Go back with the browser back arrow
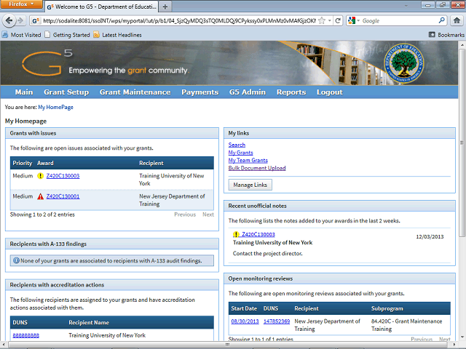The height and width of the screenshot is (349, 466). point(9,20)
